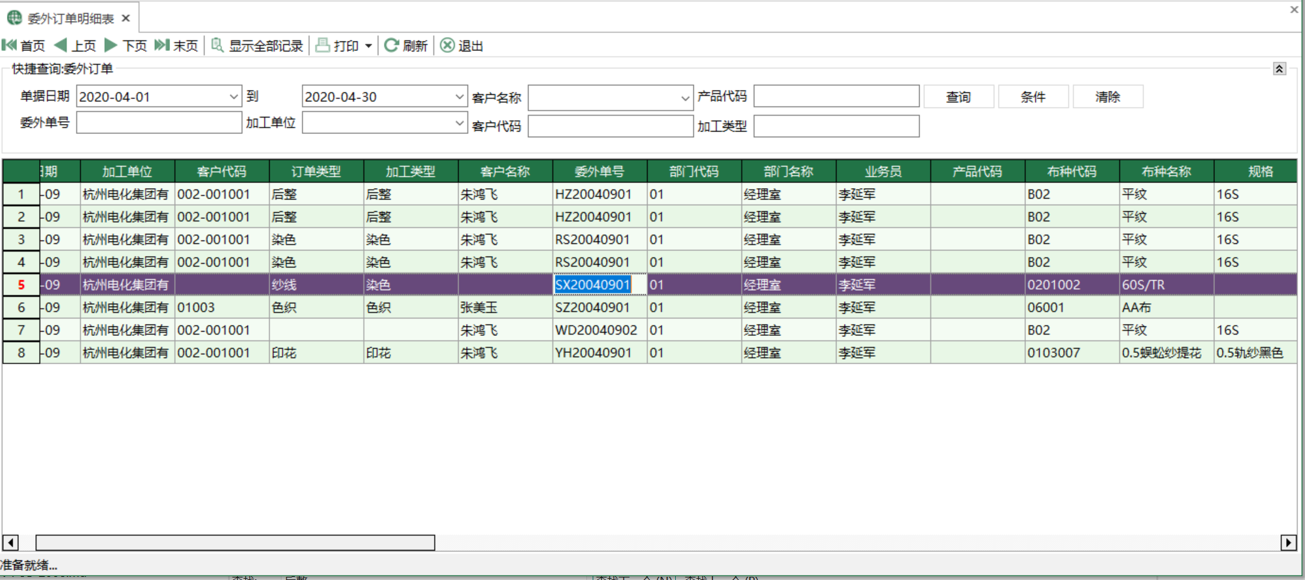Select row header number 8
Image resolution: width=1305 pixels, height=580 pixels.
point(21,352)
